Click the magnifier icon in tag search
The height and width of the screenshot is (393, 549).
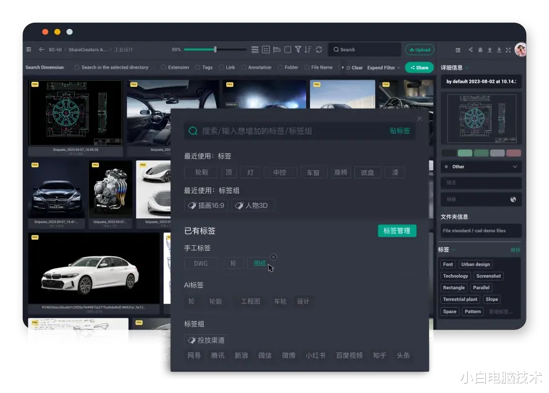193,131
